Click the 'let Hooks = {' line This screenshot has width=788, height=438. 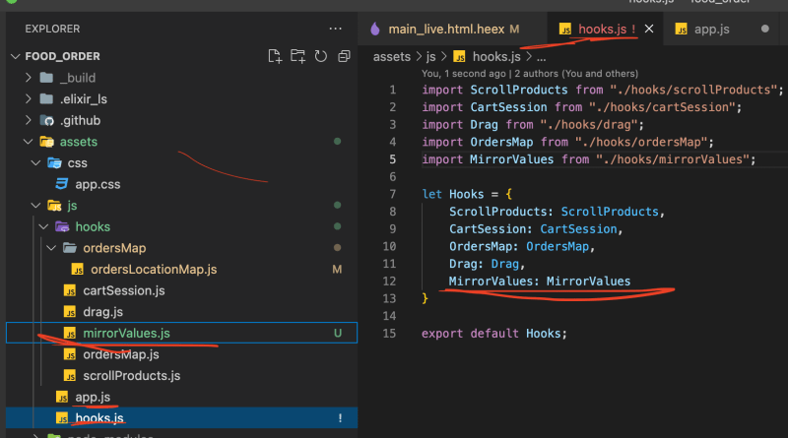(467, 194)
